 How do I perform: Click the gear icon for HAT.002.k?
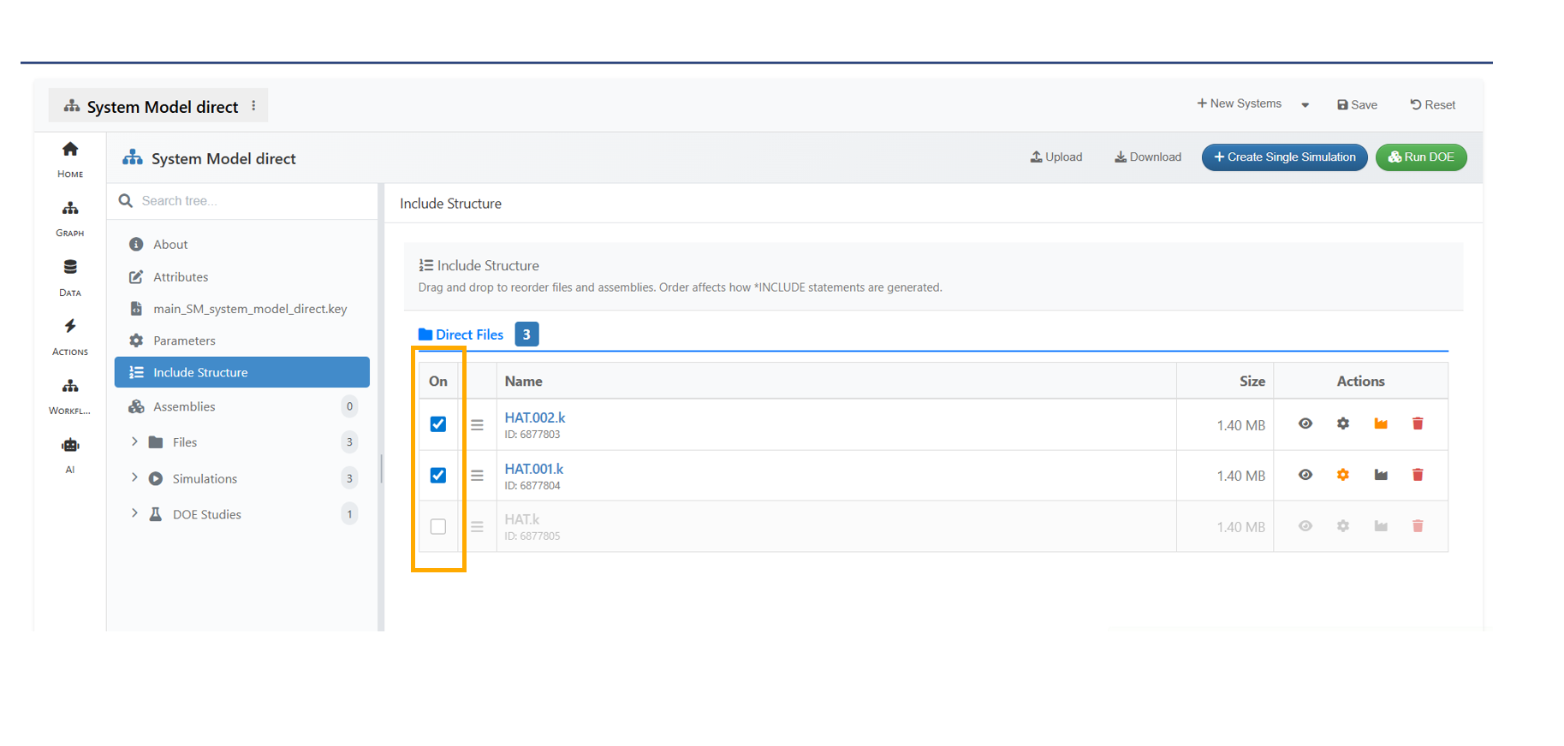pos(1342,424)
